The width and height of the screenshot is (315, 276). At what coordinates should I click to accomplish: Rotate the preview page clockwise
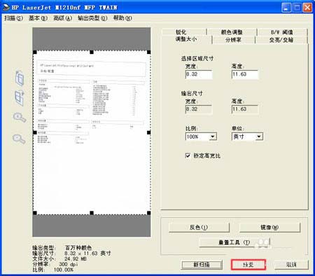click(x=20, y=98)
